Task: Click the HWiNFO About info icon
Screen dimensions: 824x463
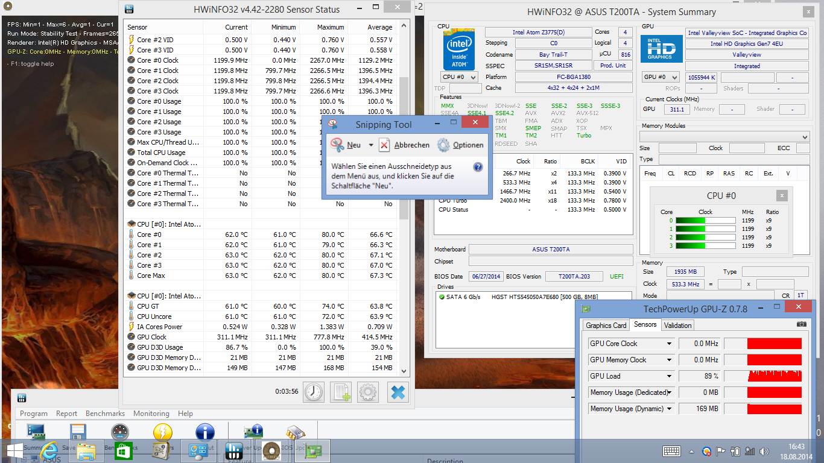Action: click(x=205, y=432)
